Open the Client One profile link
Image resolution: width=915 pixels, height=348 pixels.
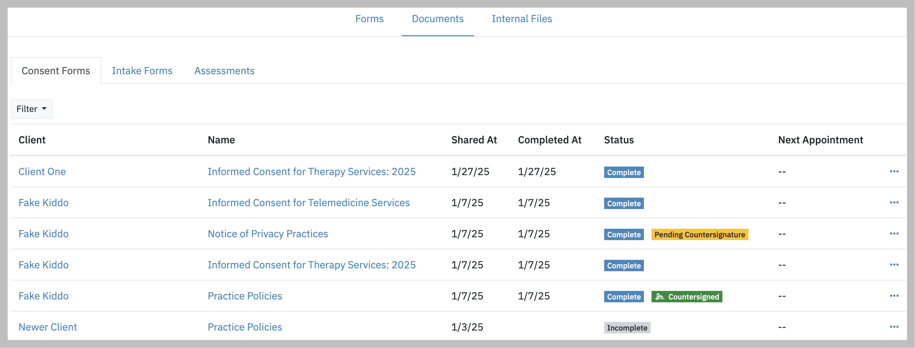point(42,172)
